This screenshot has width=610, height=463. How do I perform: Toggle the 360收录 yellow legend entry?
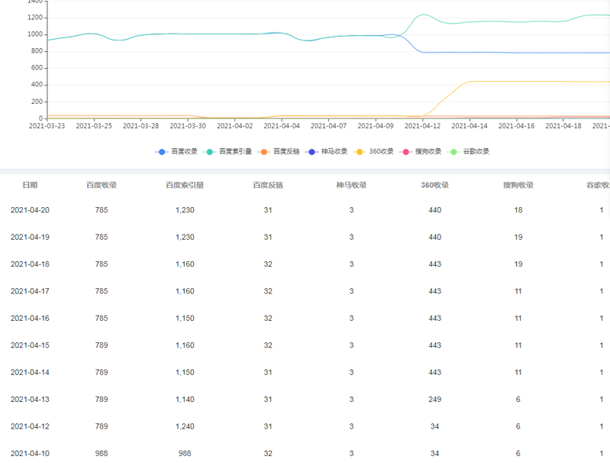(360, 151)
